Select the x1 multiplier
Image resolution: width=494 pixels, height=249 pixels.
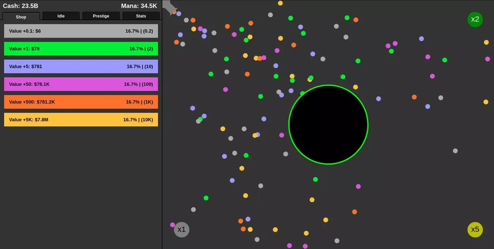181,229
